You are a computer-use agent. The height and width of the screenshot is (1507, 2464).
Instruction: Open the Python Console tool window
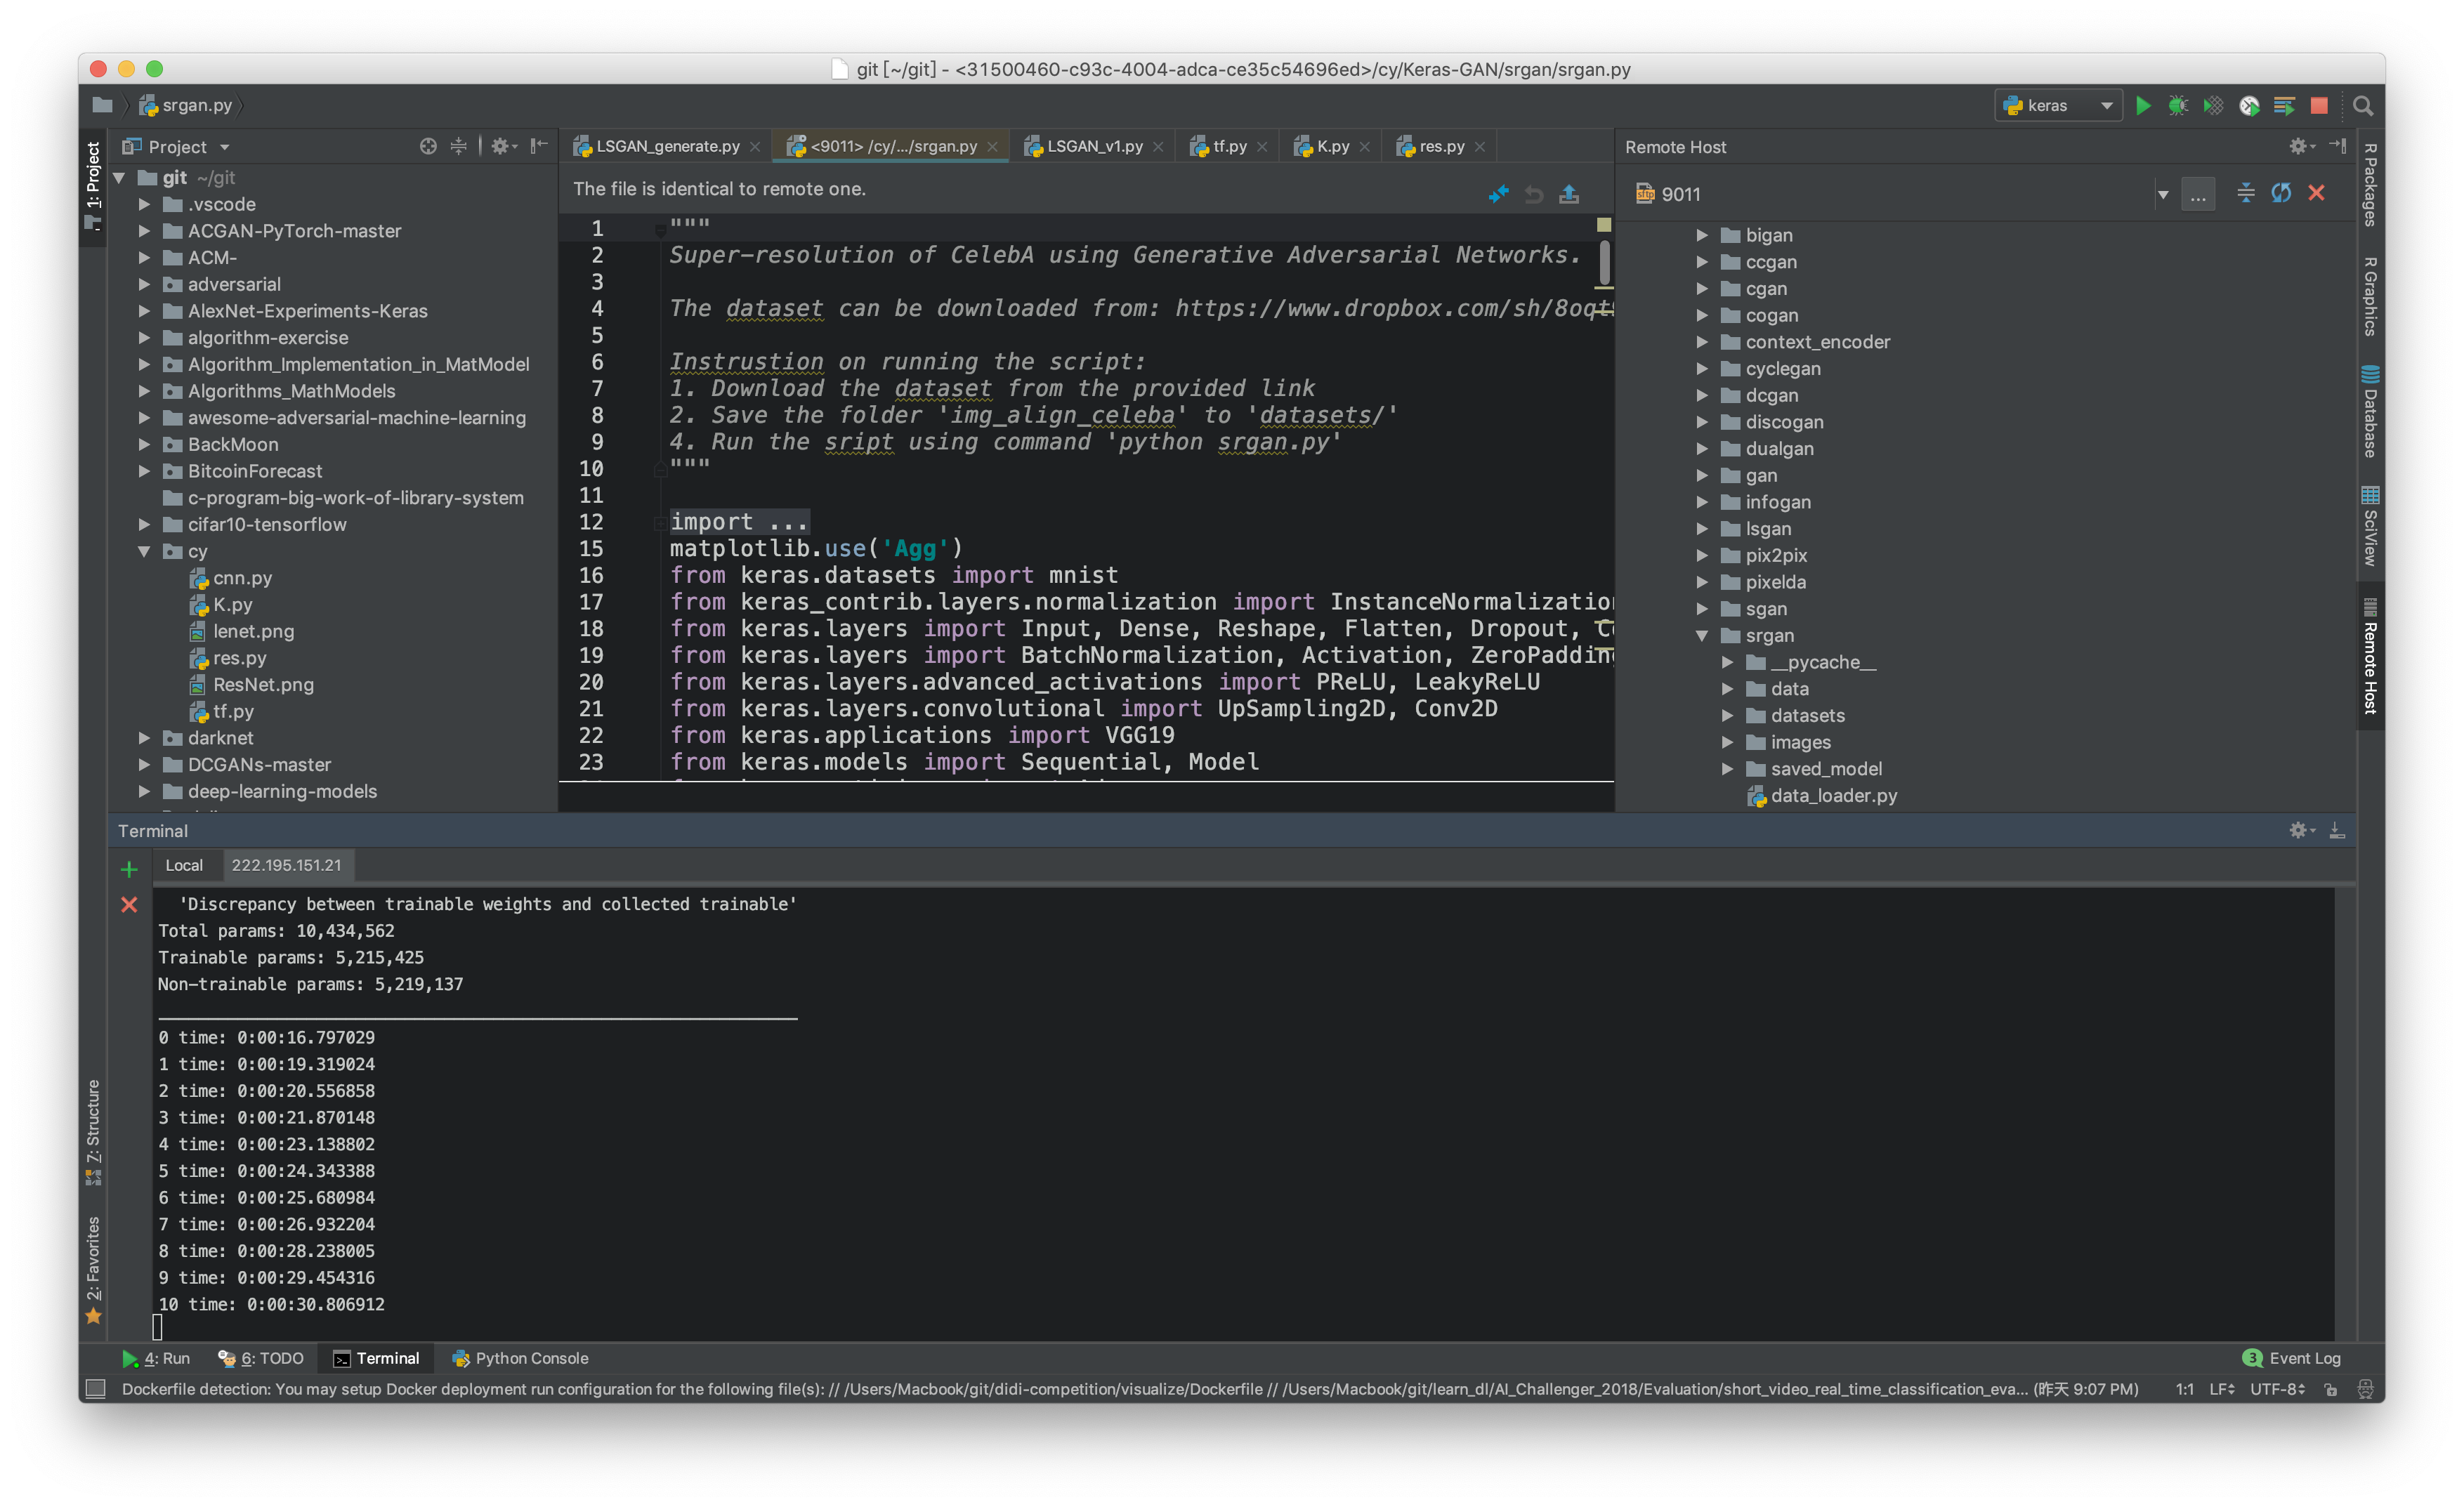[x=520, y=1358]
